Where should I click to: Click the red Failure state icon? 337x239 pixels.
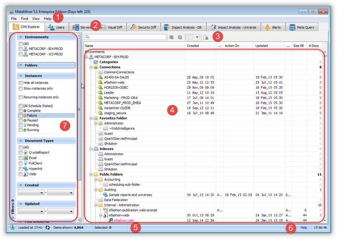[x=25, y=115]
